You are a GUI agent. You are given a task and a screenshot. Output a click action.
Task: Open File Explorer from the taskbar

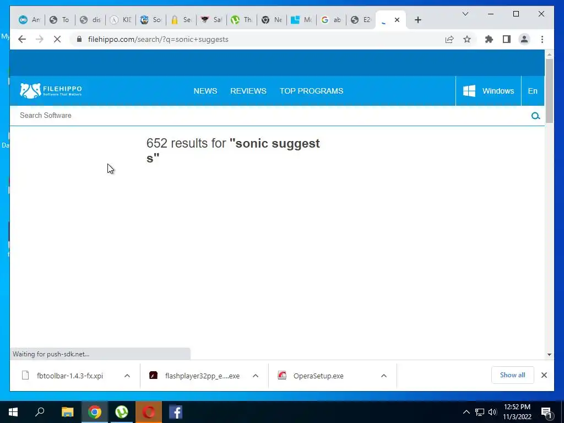coord(67,412)
